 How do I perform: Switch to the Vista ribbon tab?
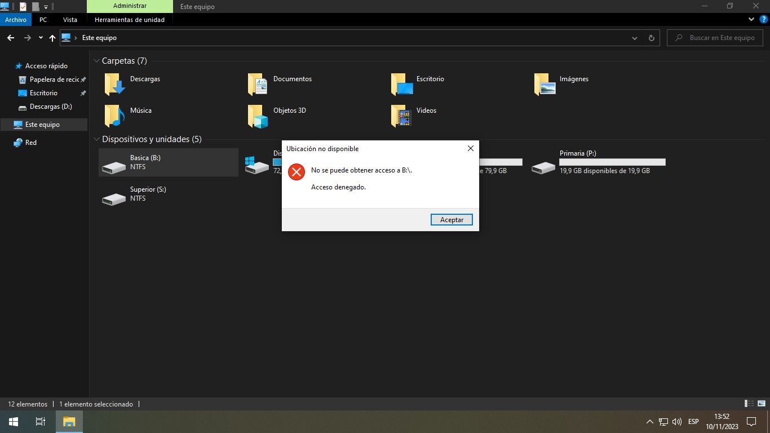(x=70, y=20)
